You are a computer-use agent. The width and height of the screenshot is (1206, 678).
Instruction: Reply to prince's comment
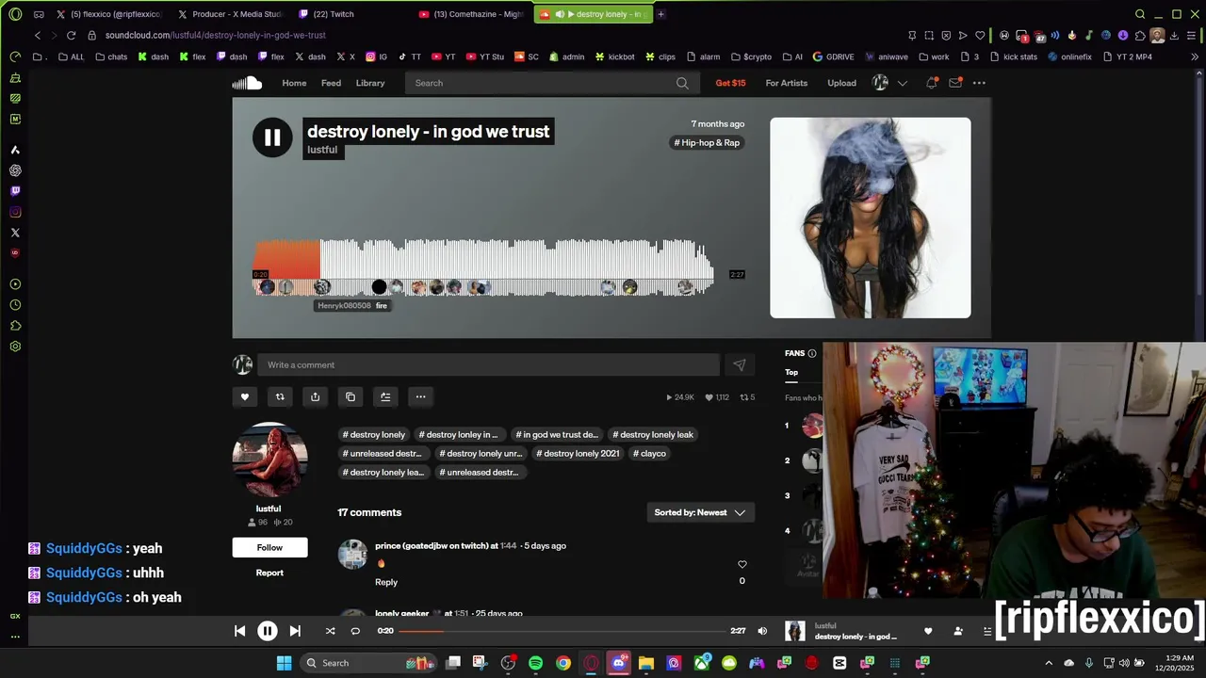[386, 582]
